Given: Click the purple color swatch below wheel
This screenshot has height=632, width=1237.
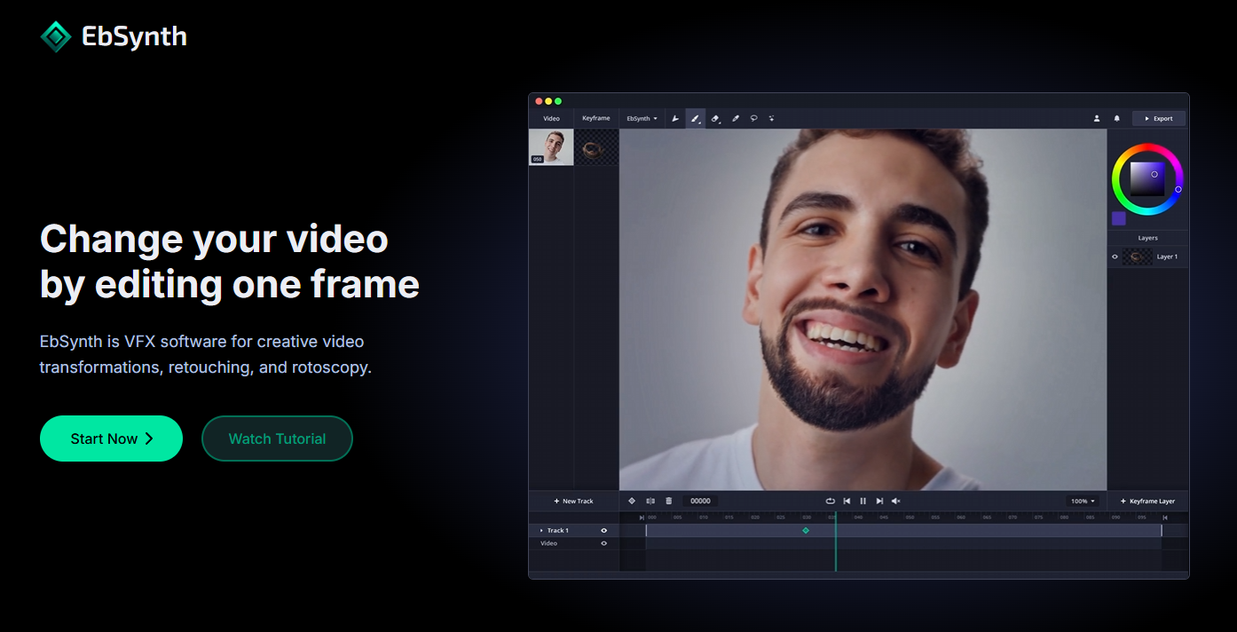Looking at the screenshot, I should [x=1119, y=218].
